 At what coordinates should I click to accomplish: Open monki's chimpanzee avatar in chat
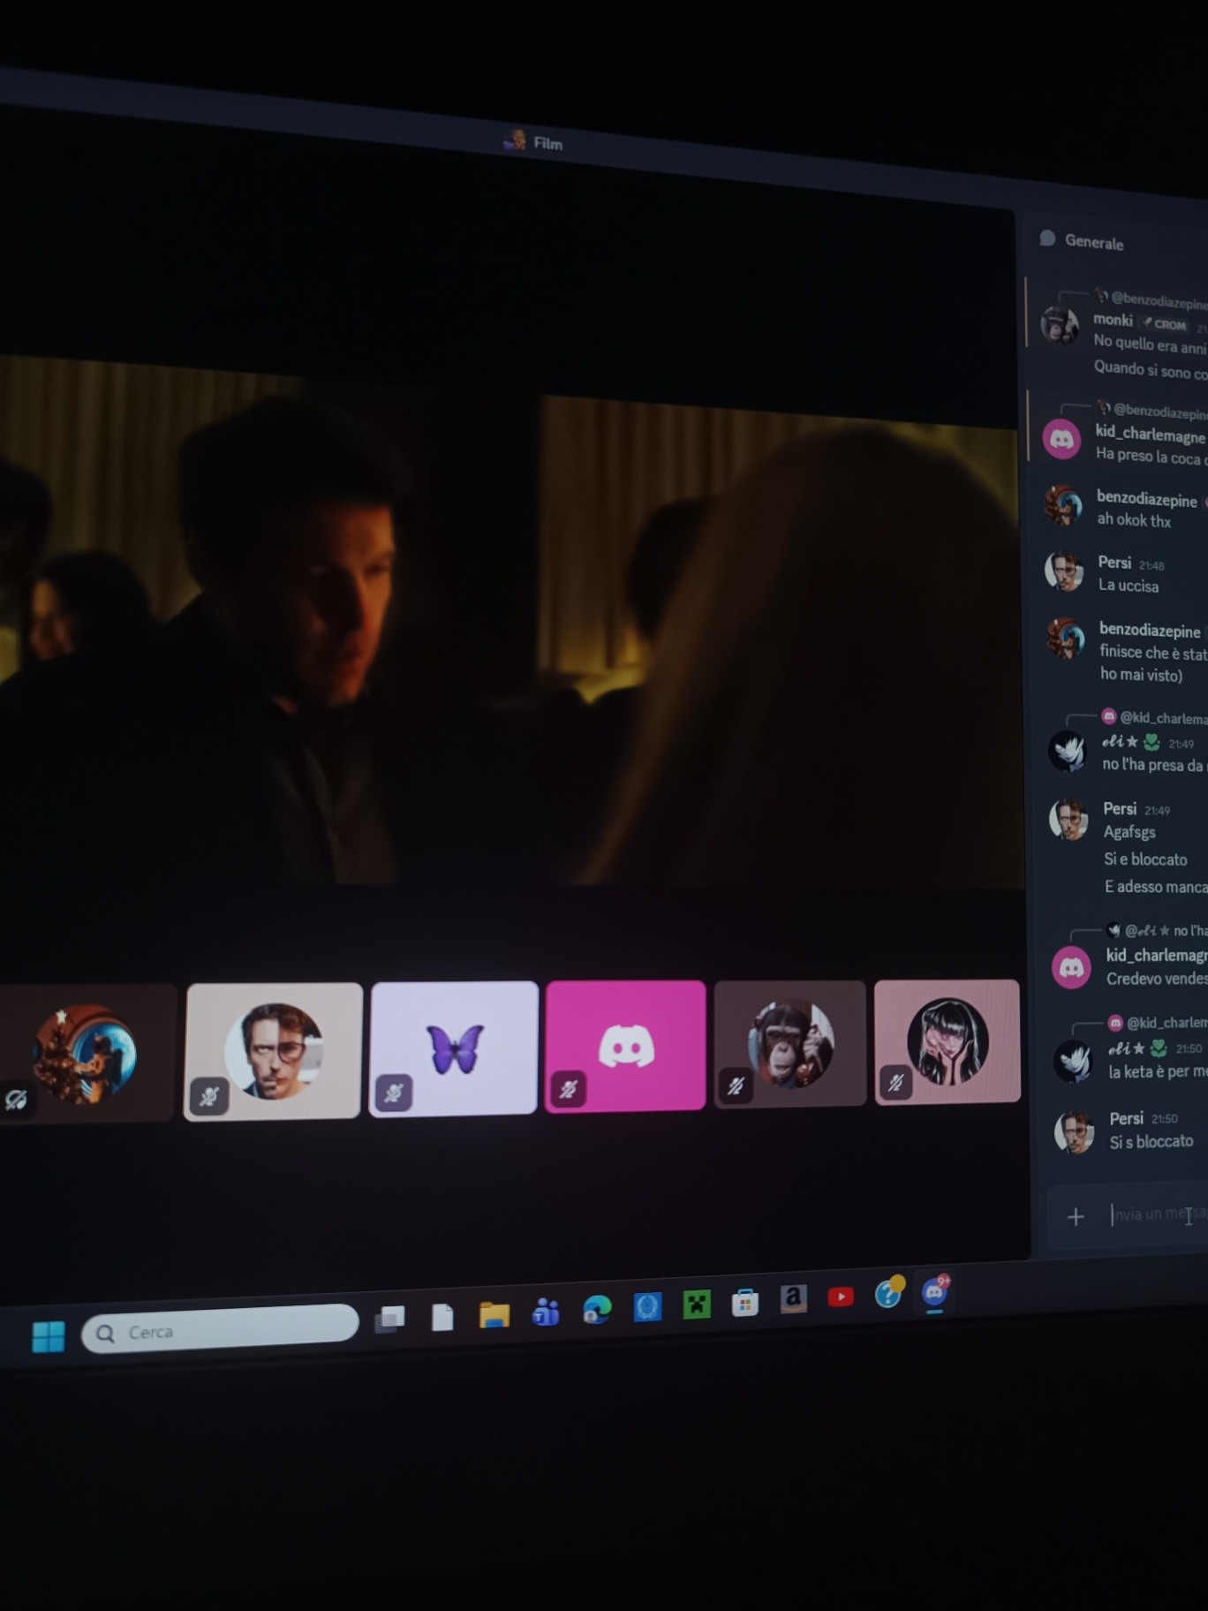click(1059, 326)
